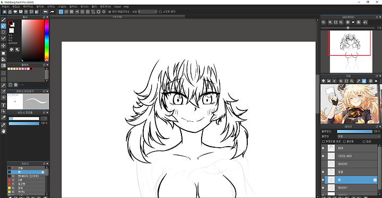Select the rectangular Select tool
This screenshot has width=382, height=198.
click(x=3, y=73)
